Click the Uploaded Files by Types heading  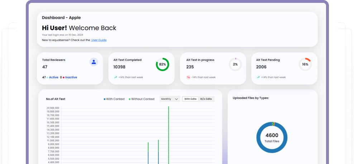pos(250,98)
